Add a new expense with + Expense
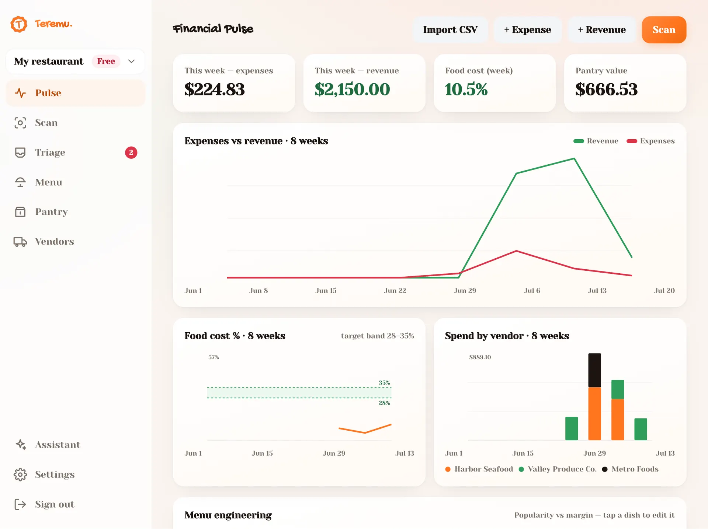 528,30
